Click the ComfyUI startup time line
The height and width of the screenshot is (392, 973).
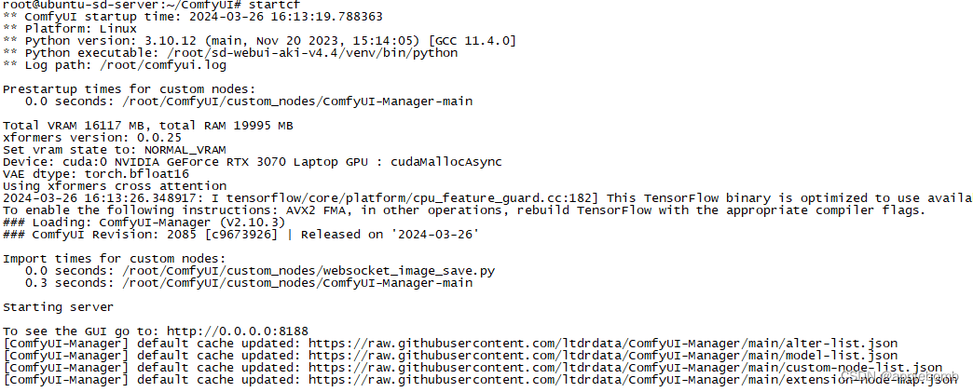click(192, 17)
